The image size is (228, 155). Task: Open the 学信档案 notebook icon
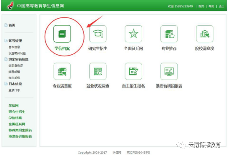62,34
